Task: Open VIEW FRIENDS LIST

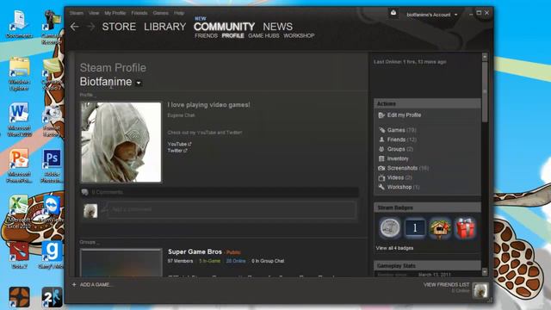Action: click(446, 285)
